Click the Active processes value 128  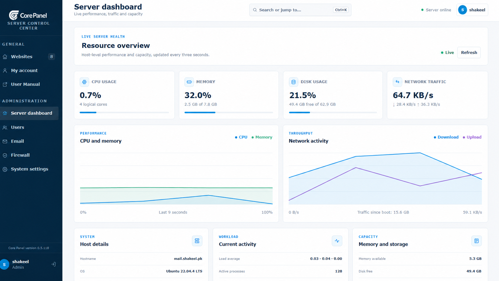click(x=339, y=271)
